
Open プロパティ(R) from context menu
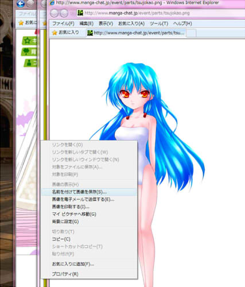pos(89,274)
